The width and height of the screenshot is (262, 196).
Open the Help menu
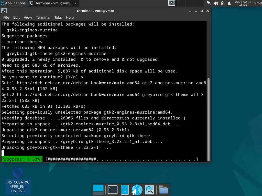click(70, 17)
